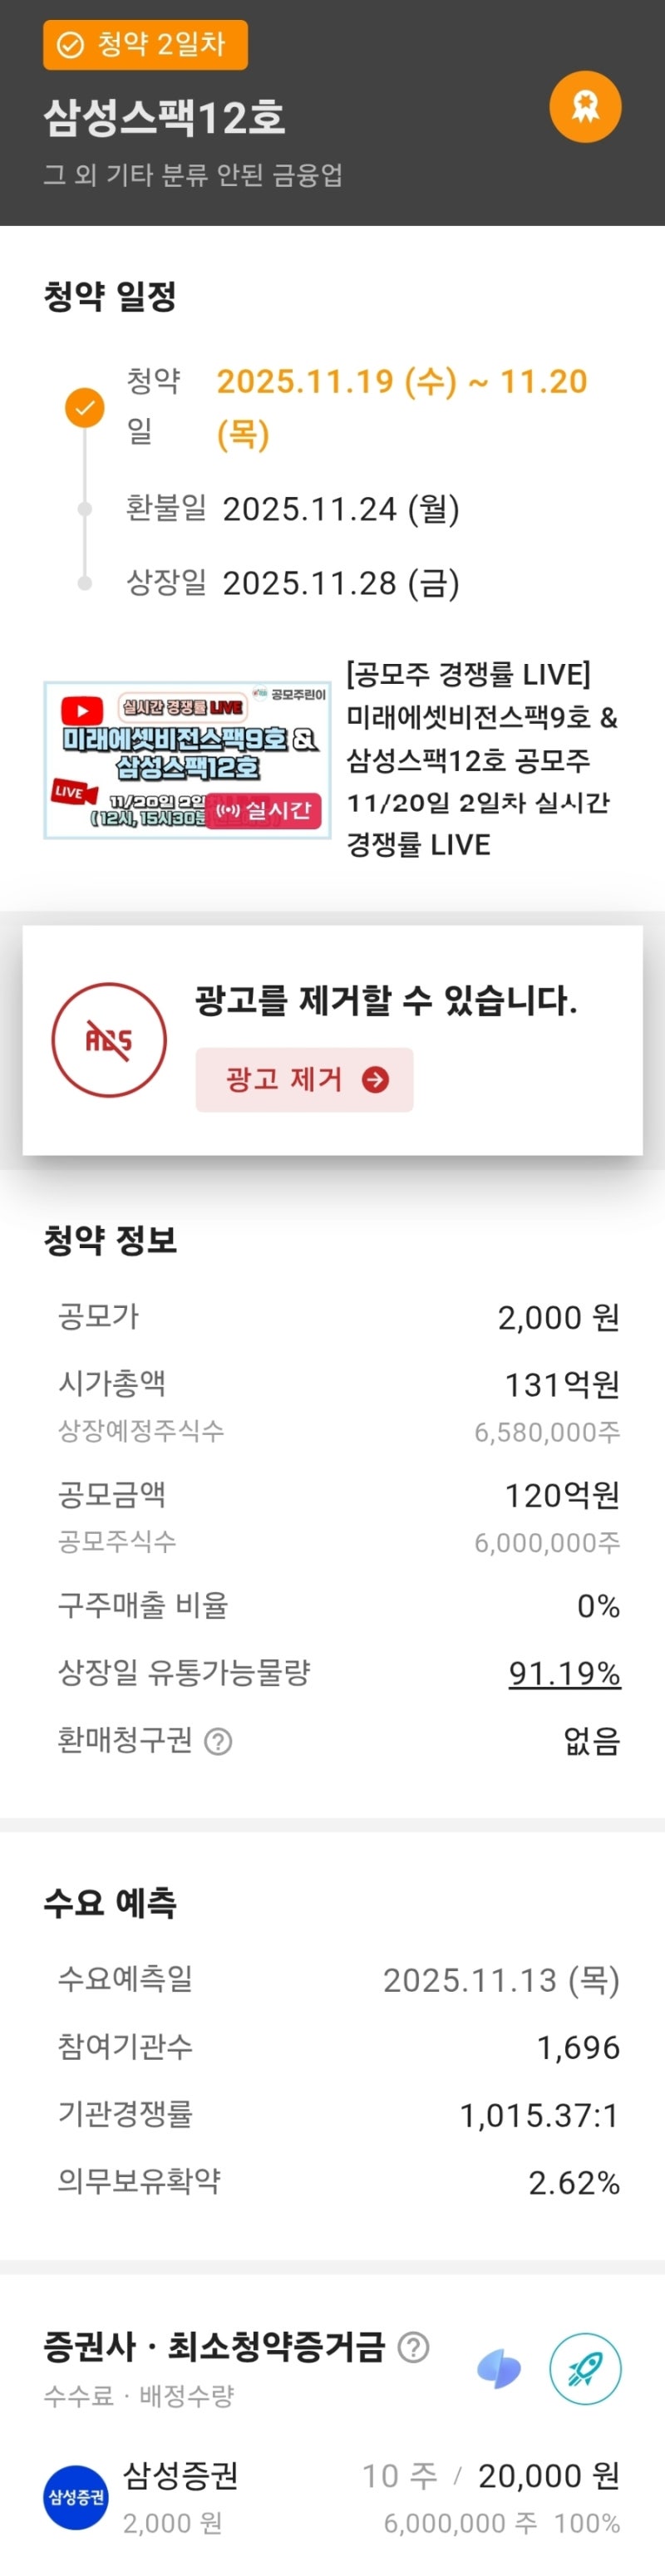Screen dimensions: 665x2576
Task: Select the 삼성증권 brokerage row name
Action: (181, 2475)
